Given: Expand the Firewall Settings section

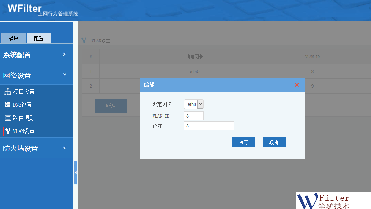Looking at the screenshot, I should (x=36, y=148).
